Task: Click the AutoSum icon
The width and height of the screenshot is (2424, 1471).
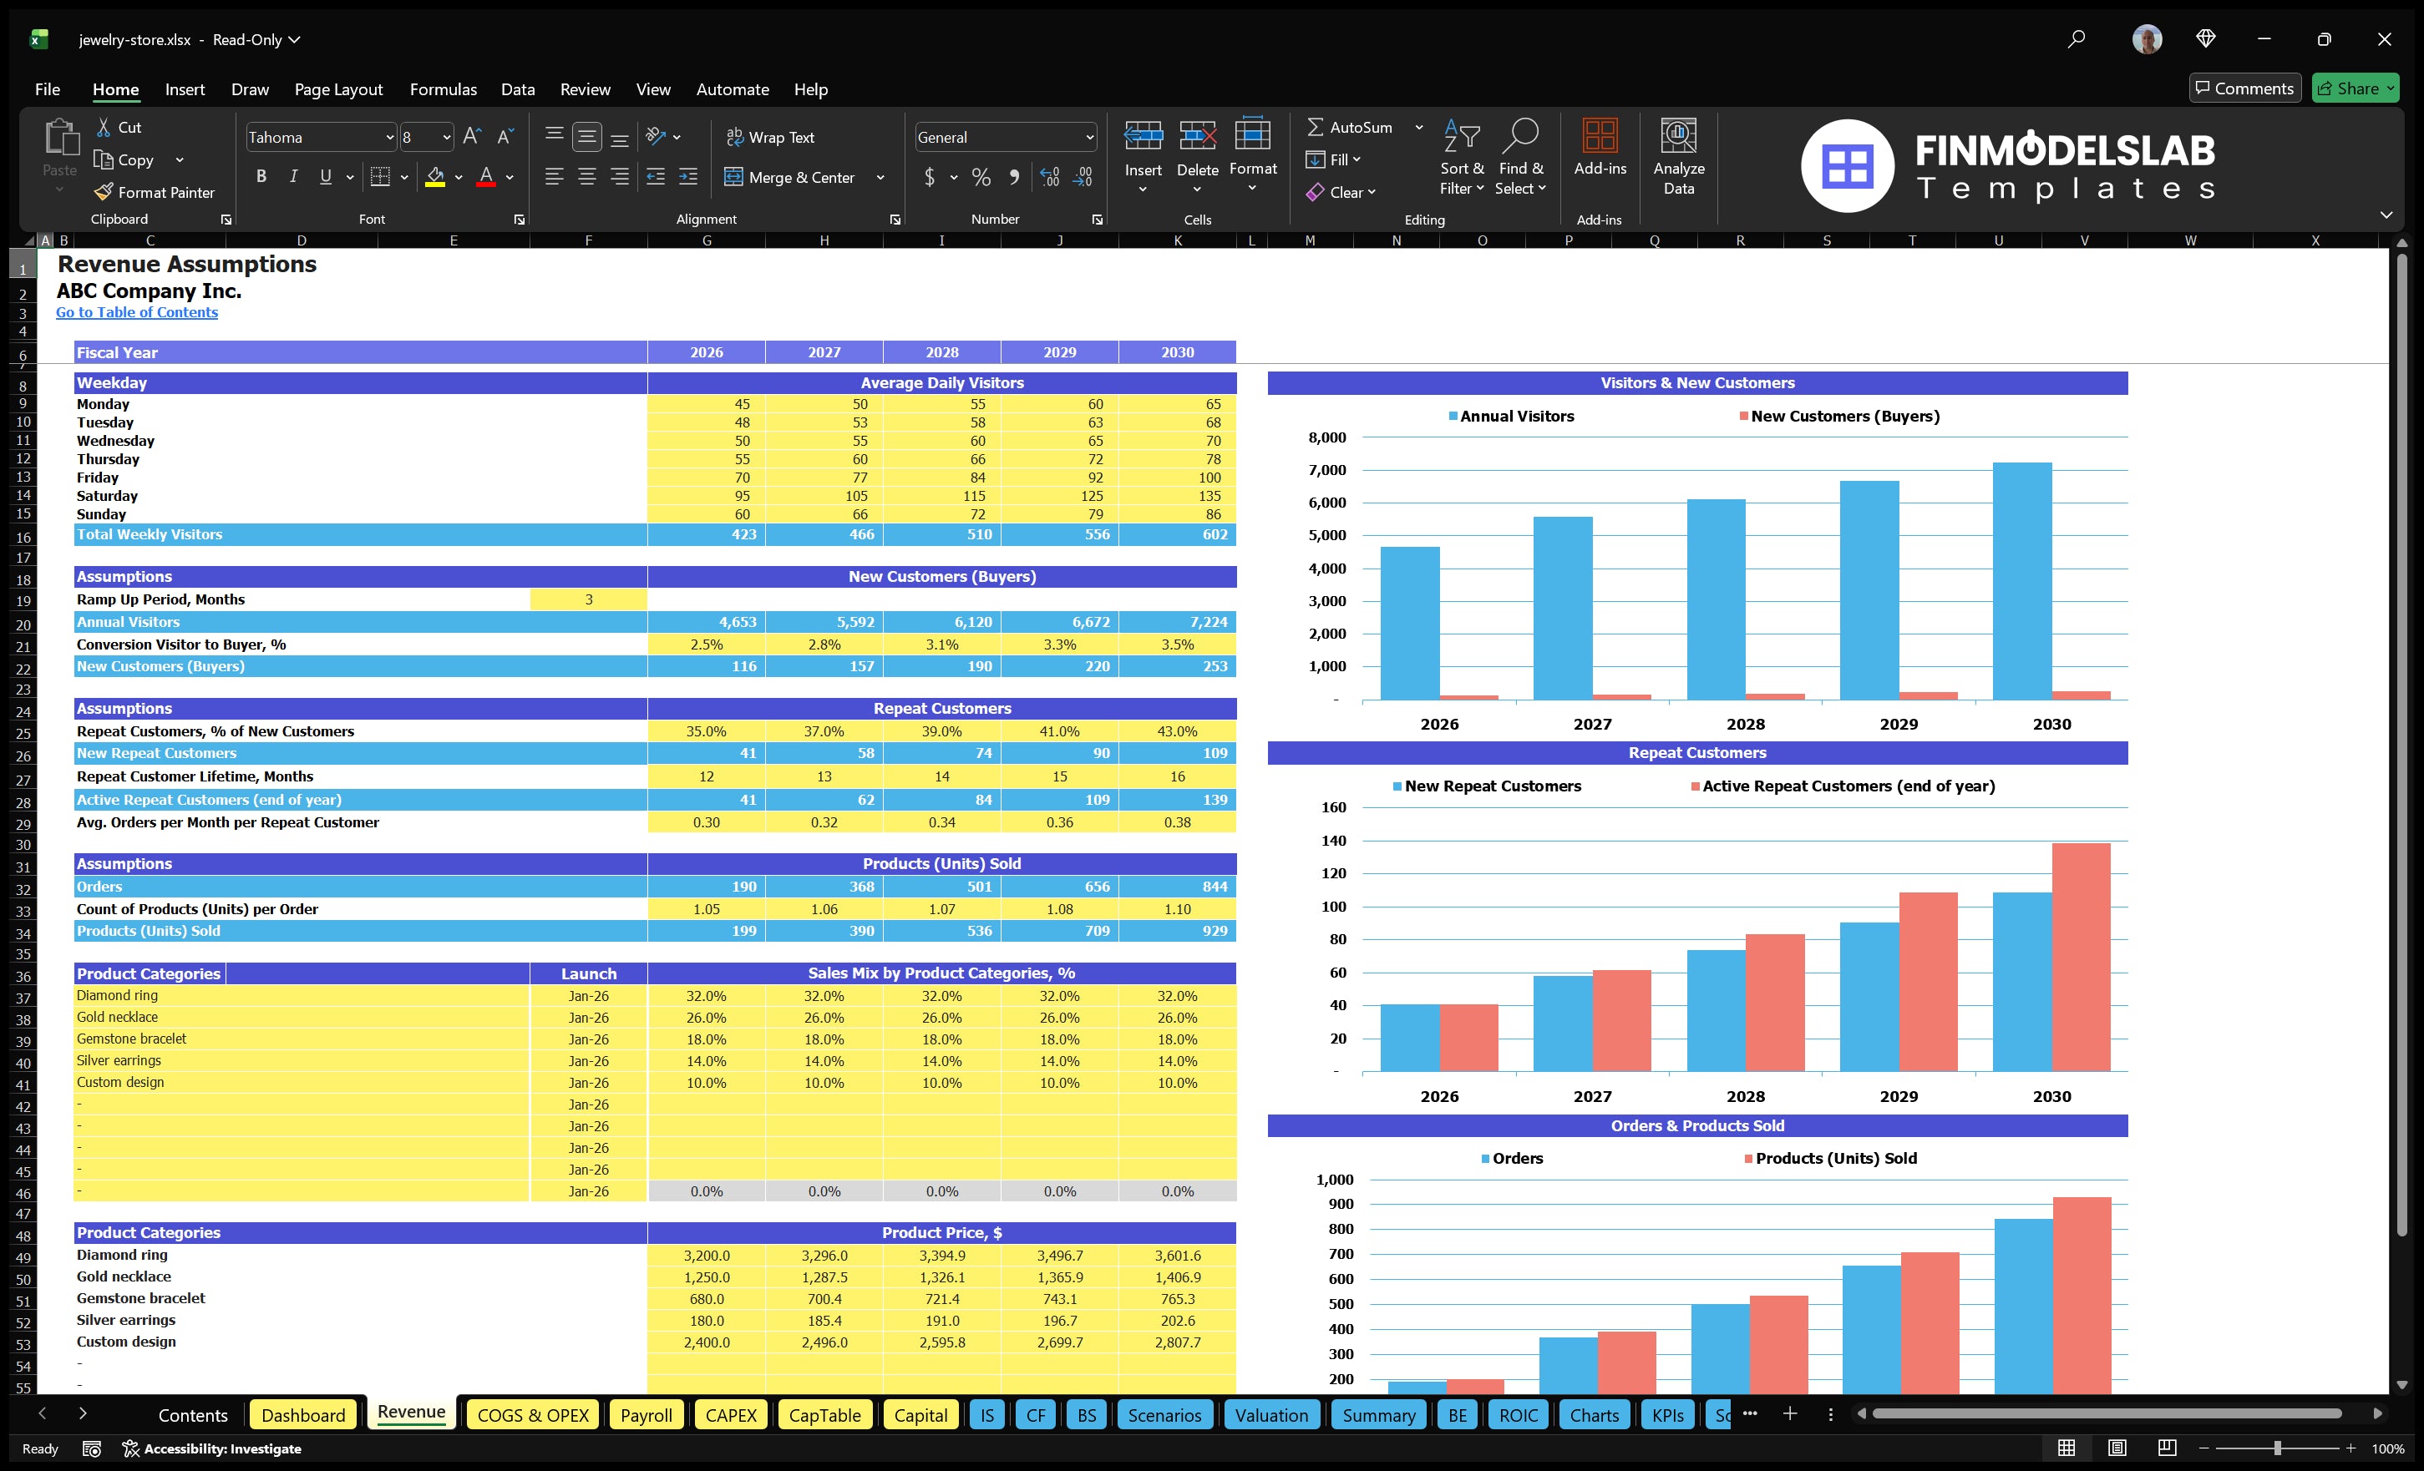Action: coord(1318,127)
